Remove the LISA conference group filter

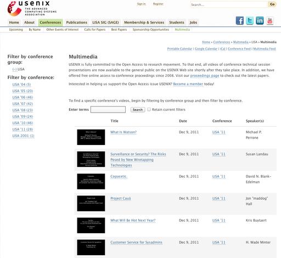point(14,69)
